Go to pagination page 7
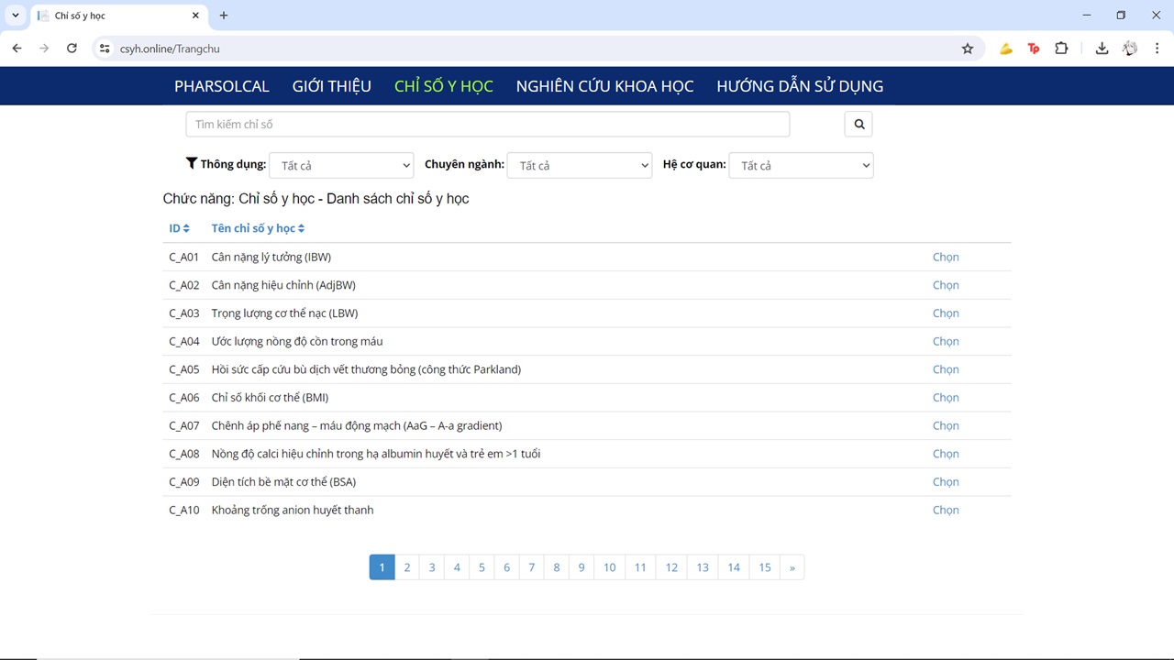Image resolution: width=1174 pixels, height=660 pixels. click(531, 567)
